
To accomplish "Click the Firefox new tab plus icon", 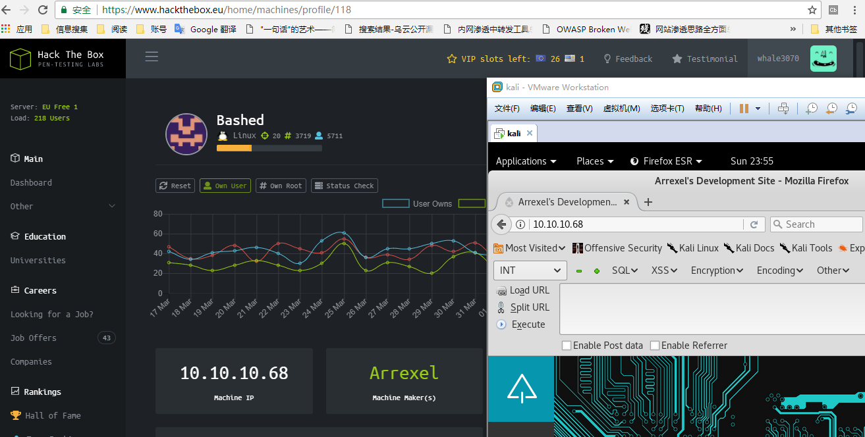I will point(648,202).
